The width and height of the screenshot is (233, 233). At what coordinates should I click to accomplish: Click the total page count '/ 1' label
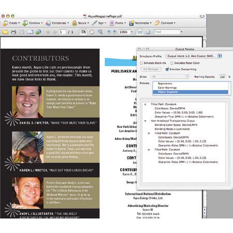(x=70, y=32)
